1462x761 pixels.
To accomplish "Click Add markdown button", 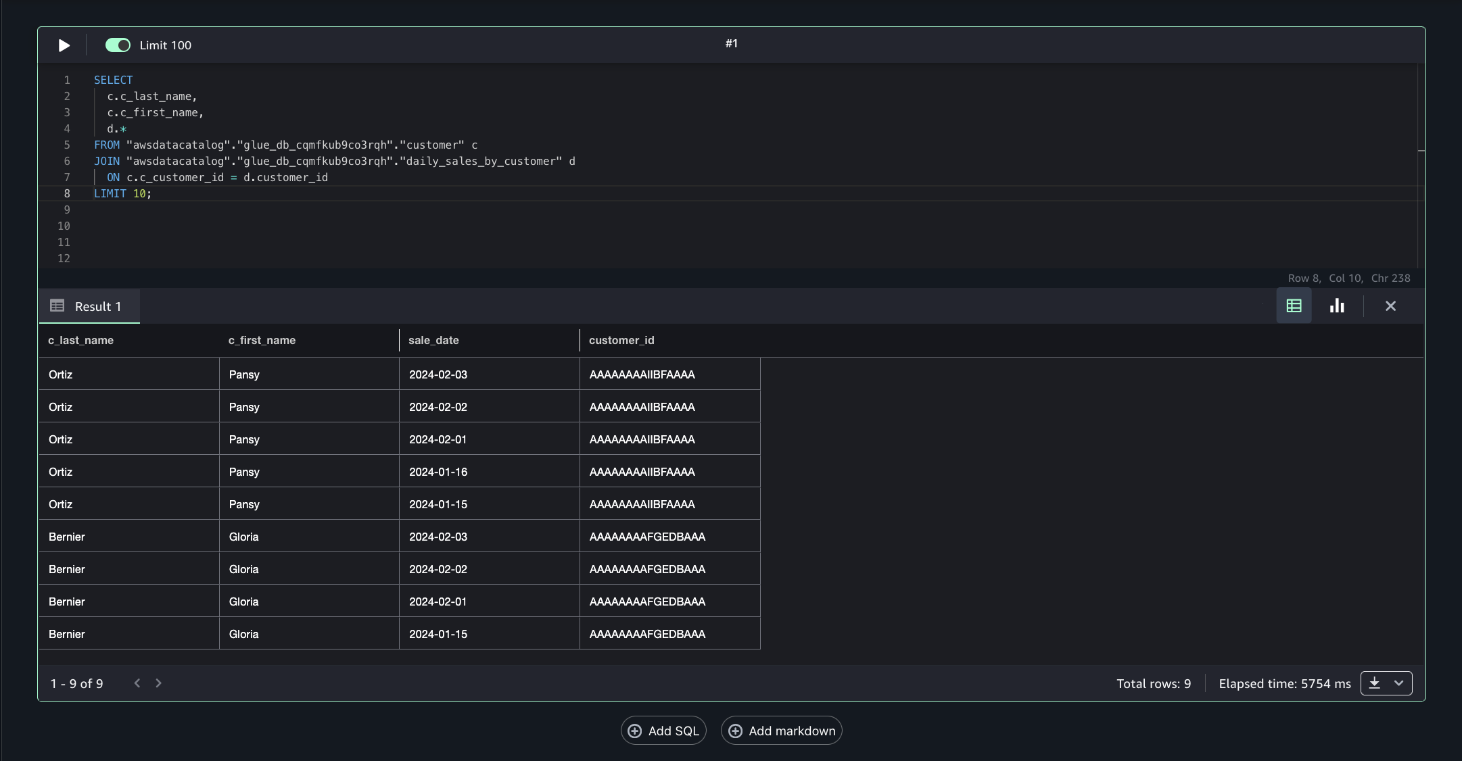I will (x=782, y=731).
